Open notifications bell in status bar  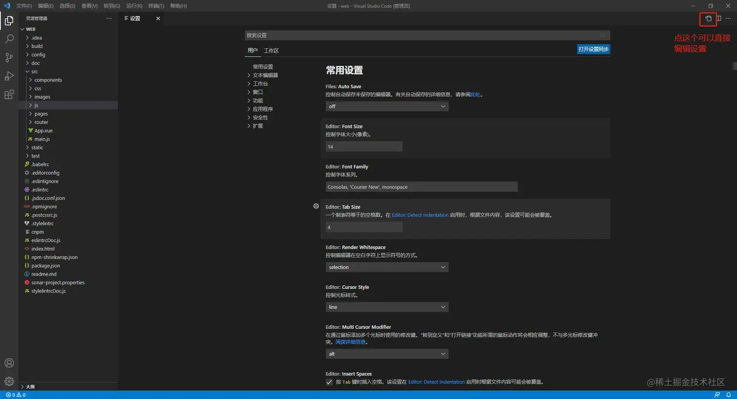[729, 395]
